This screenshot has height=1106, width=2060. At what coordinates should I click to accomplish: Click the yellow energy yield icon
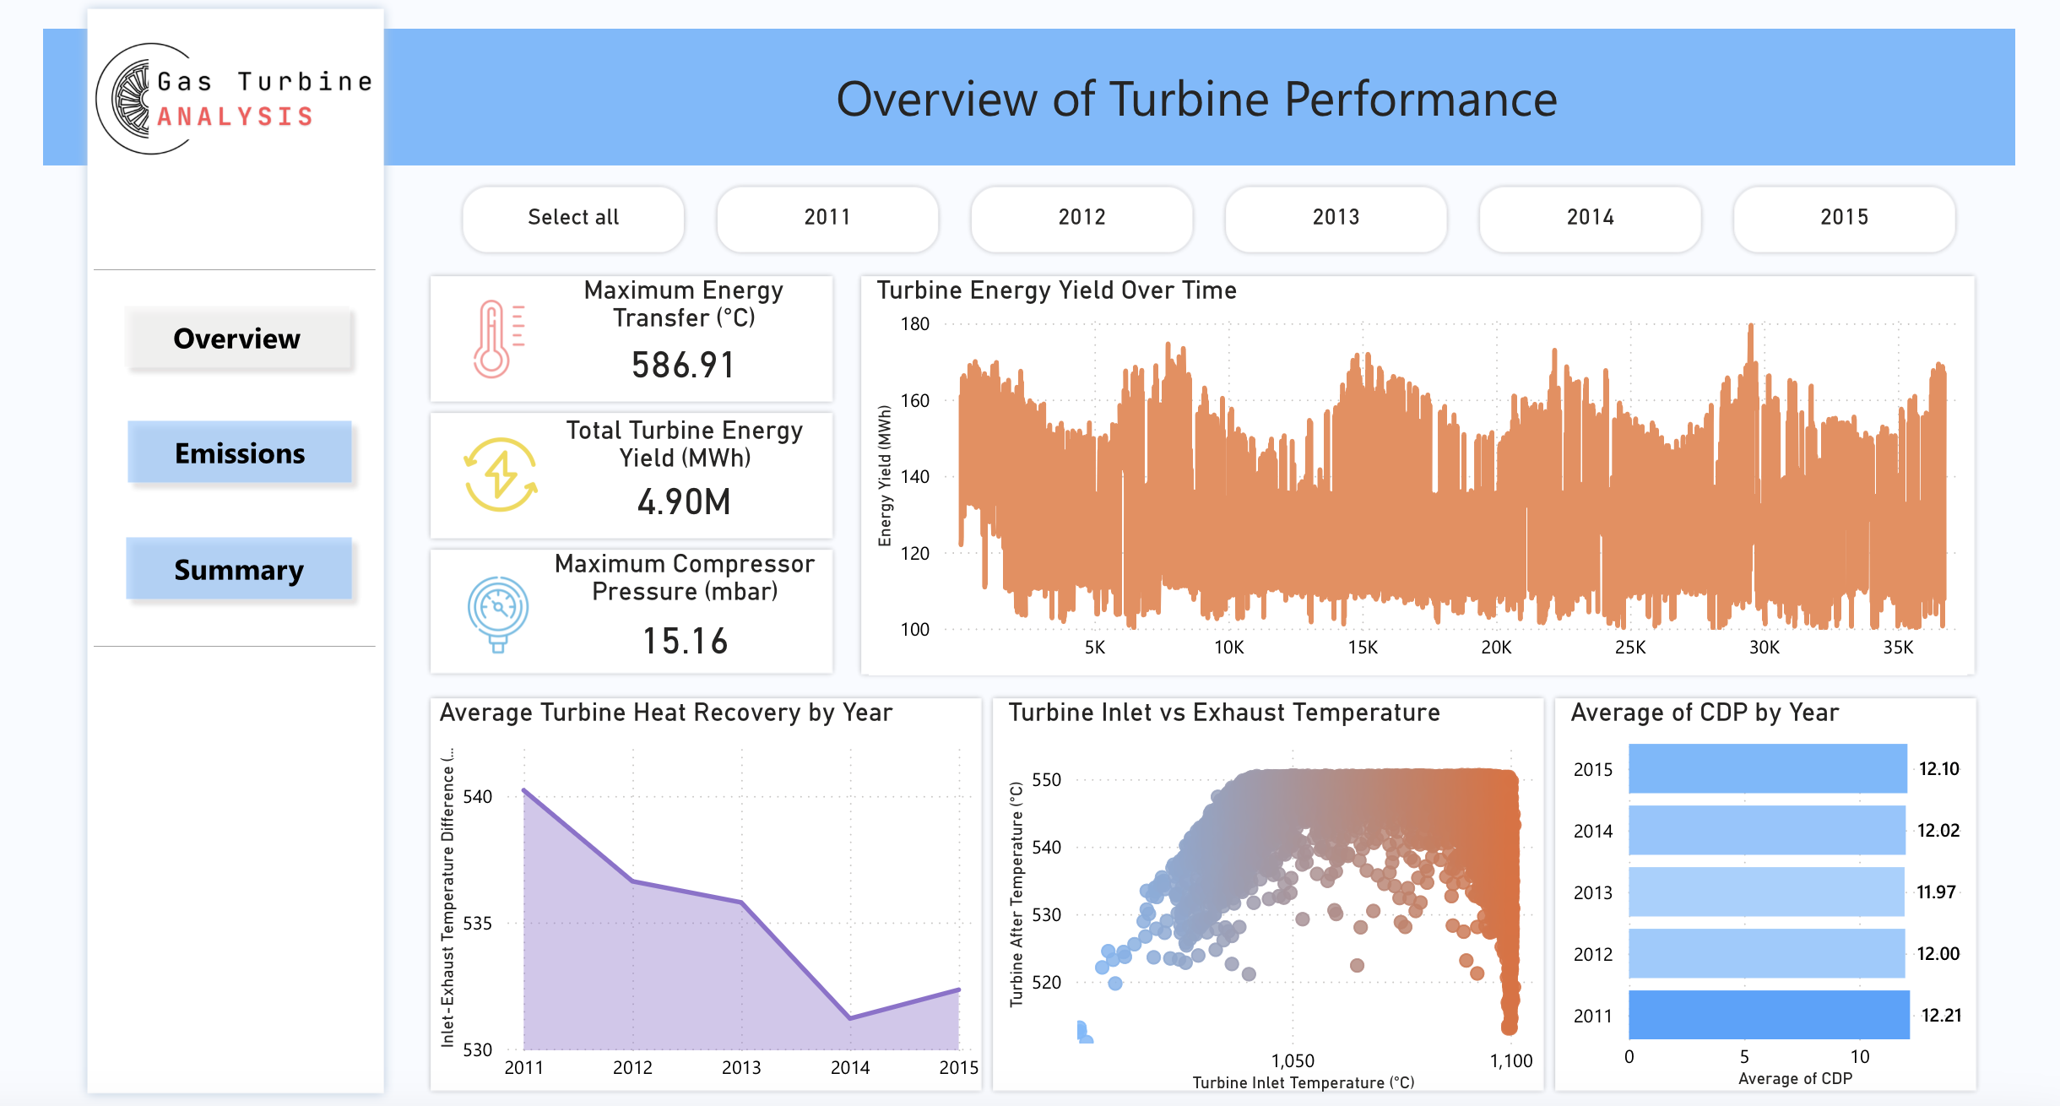(x=500, y=475)
